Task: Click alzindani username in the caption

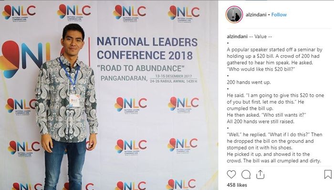Action: (x=237, y=37)
